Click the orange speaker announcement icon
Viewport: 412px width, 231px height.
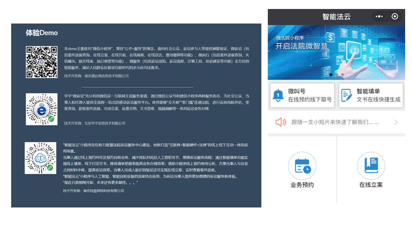(x=281, y=122)
